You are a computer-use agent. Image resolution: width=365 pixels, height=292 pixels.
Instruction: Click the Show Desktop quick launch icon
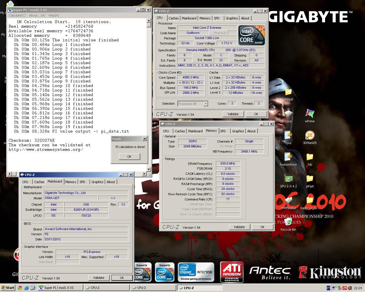[x=33, y=288]
